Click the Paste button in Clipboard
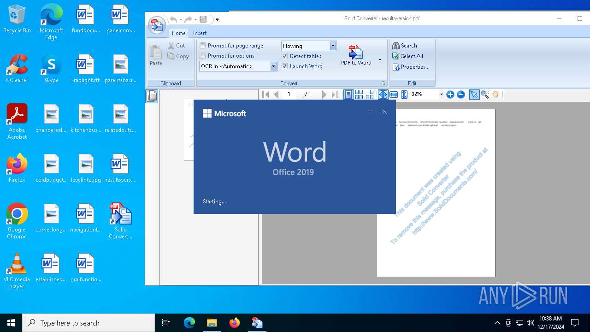Viewport: 590px width, 332px height. [156, 55]
